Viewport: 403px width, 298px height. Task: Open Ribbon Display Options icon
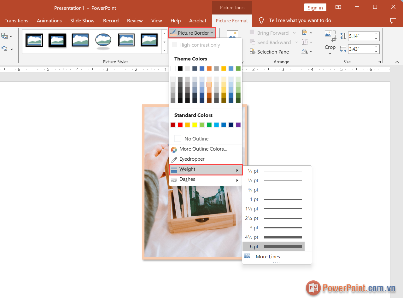338,7
